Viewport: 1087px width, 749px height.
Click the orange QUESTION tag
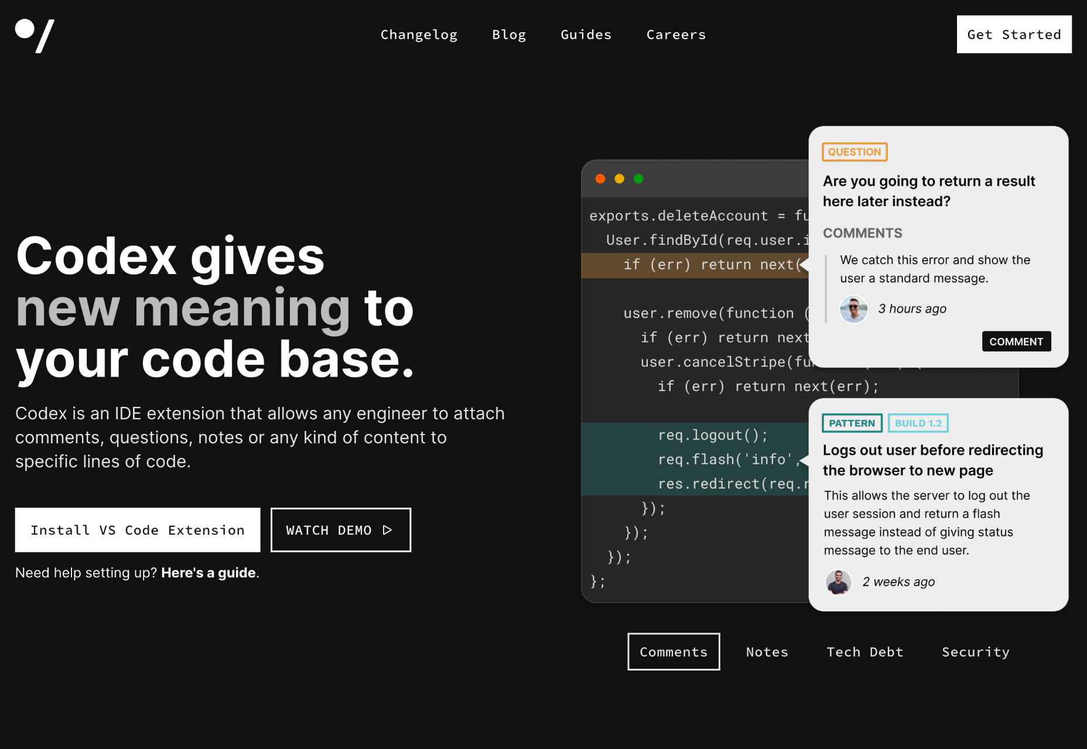tap(854, 152)
